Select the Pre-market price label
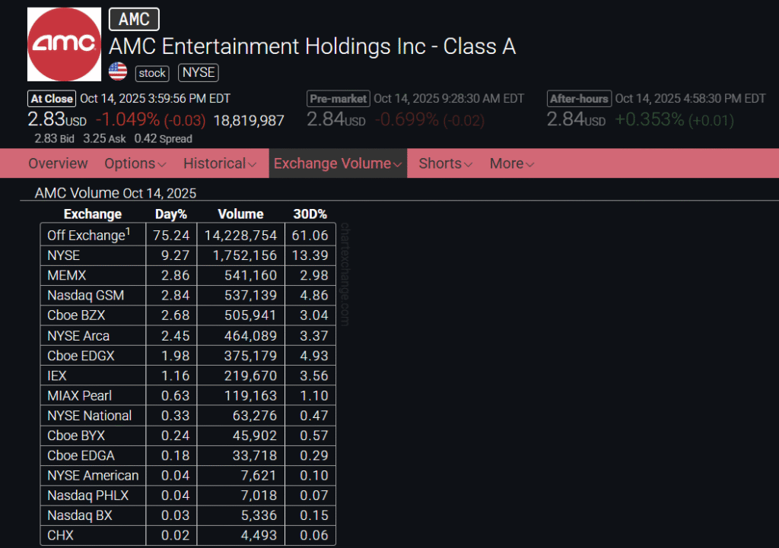The image size is (779, 548). 339,99
